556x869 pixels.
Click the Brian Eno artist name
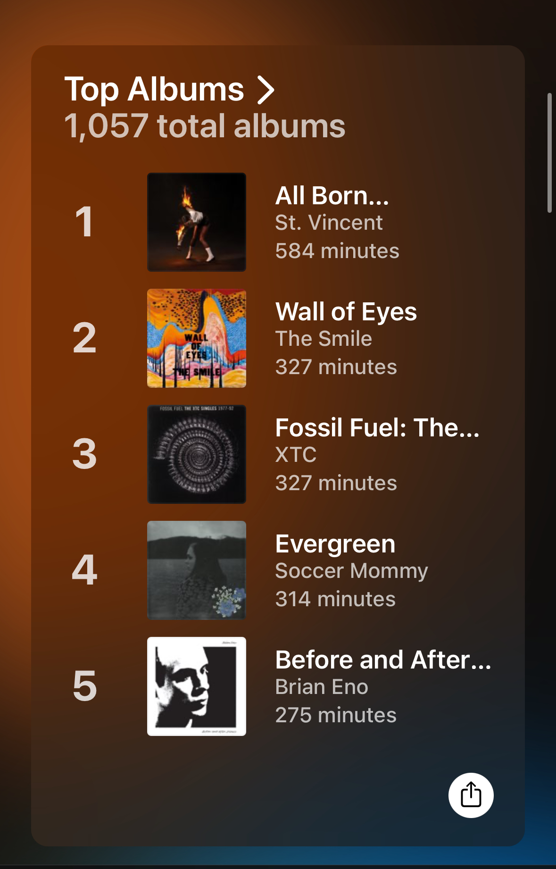tap(322, 687)
